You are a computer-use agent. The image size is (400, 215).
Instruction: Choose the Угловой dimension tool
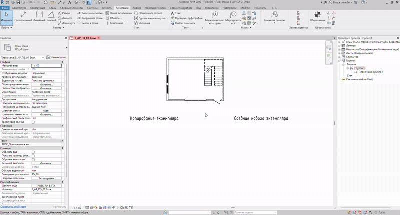[51, 17]
